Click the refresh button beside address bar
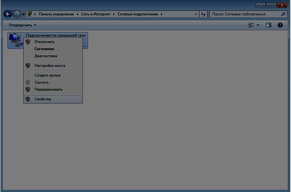Screen dimensions: 291x192 (203, 15)
